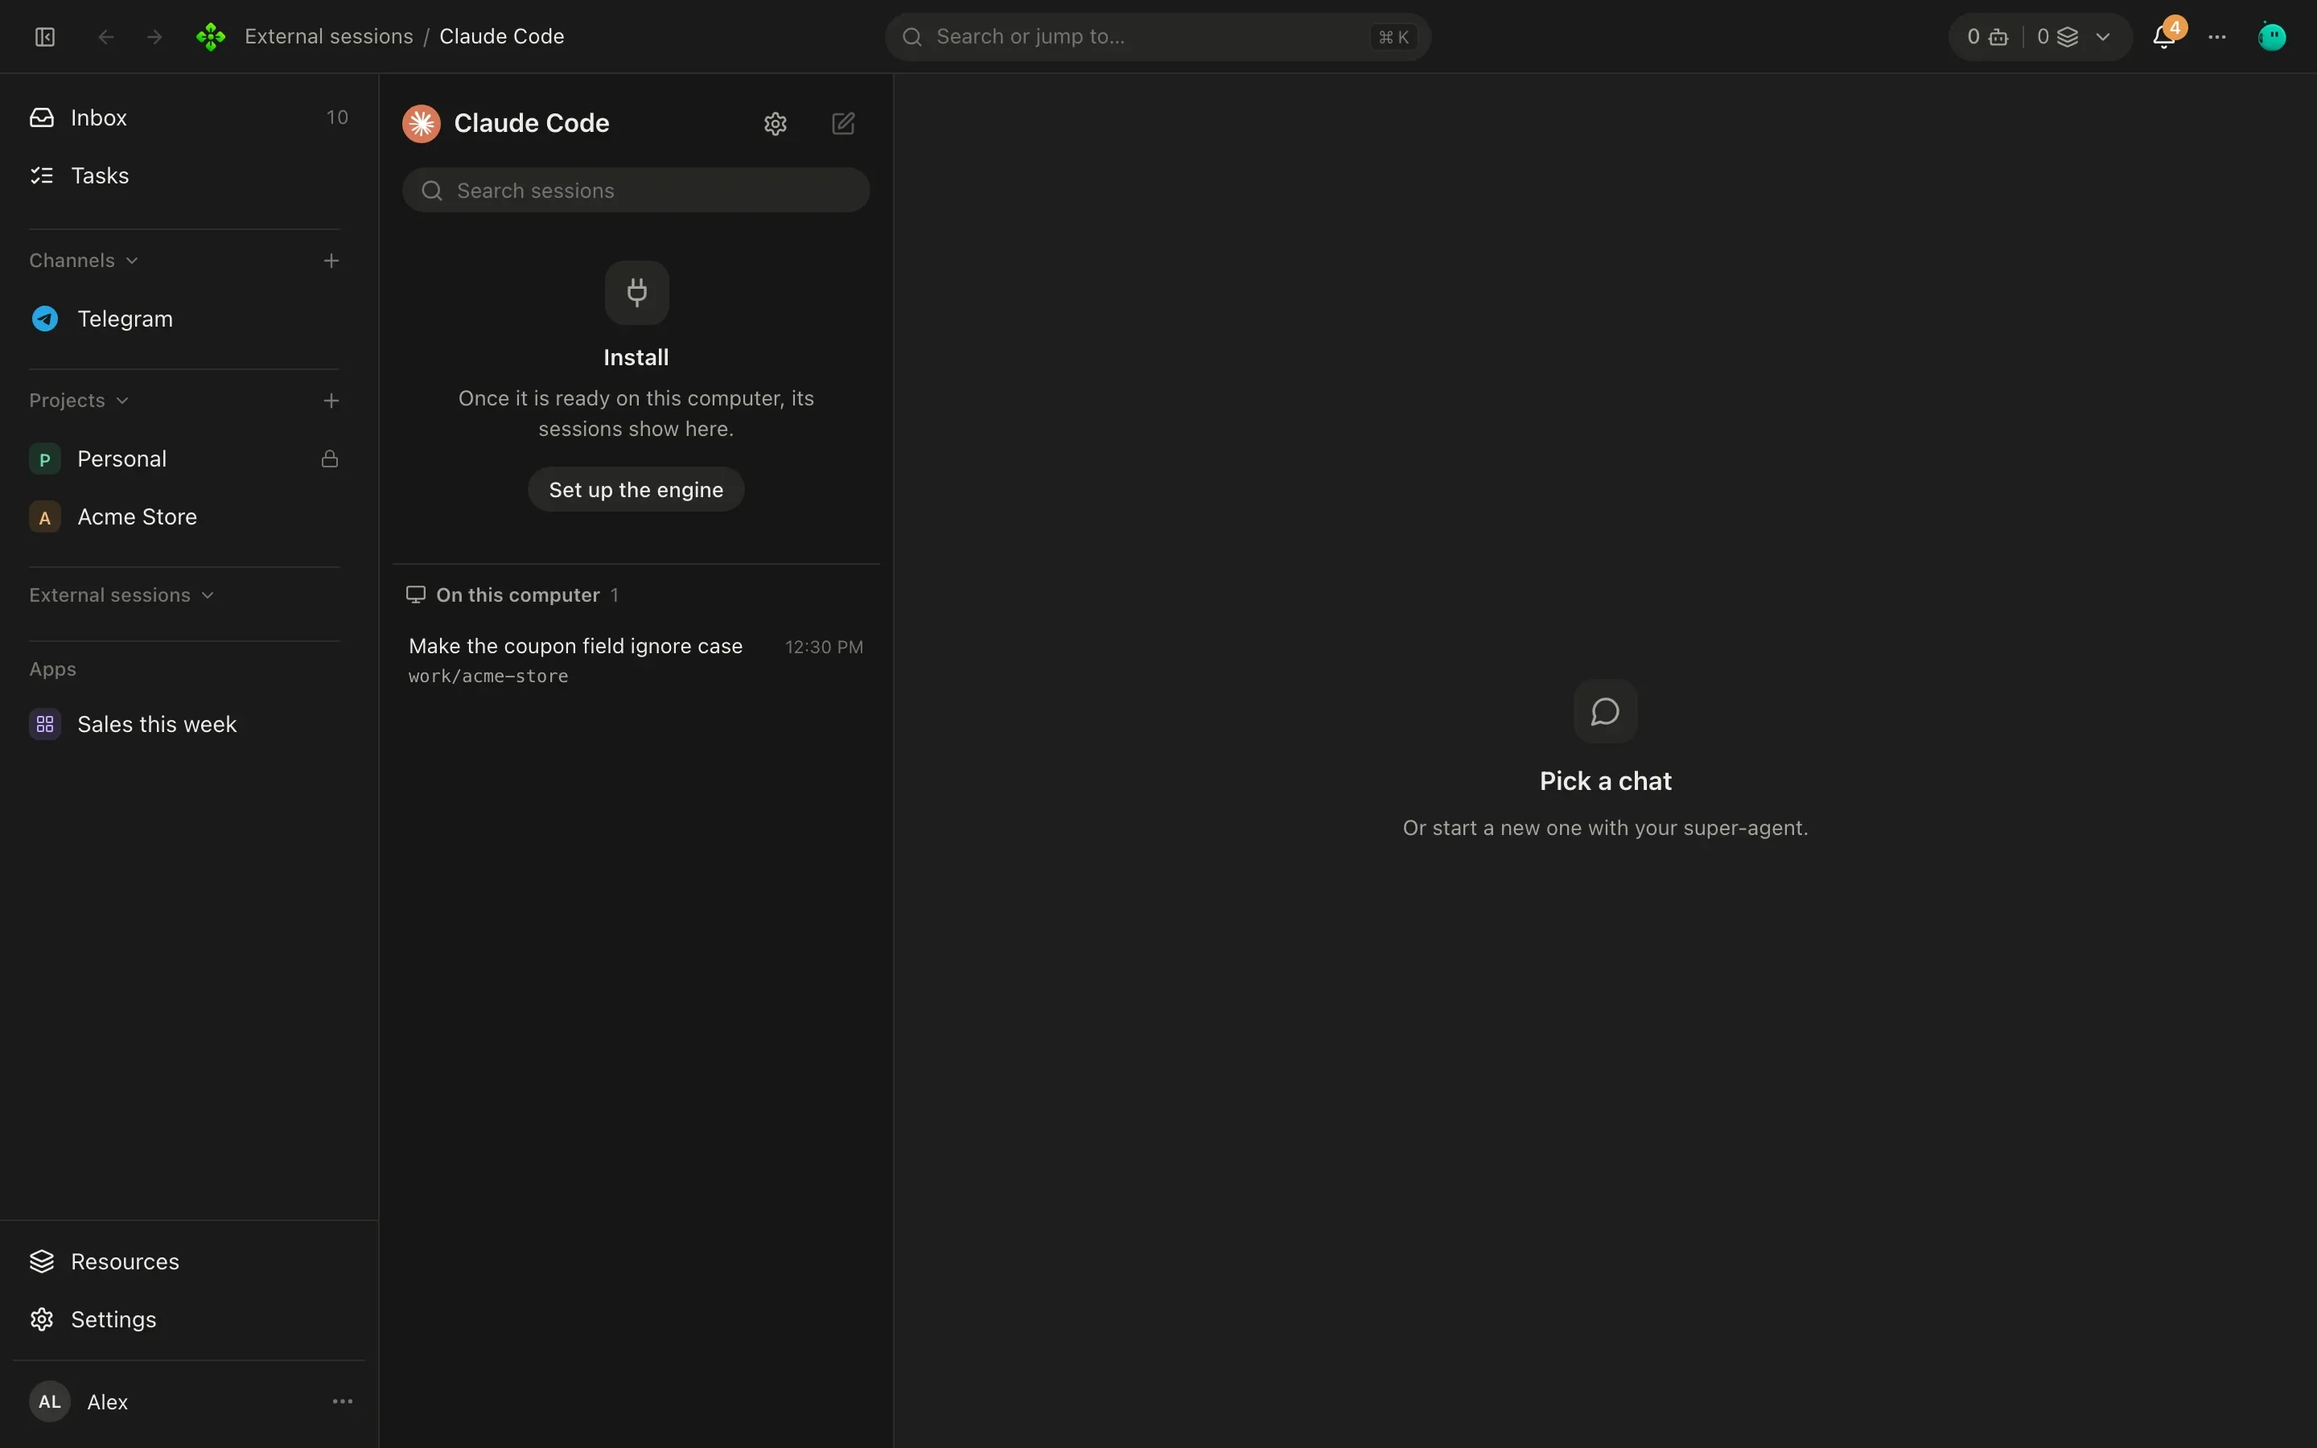Open notifications bell with 4 badge
Screen dimensions: 2317x1448
(x=2165, y=36)
